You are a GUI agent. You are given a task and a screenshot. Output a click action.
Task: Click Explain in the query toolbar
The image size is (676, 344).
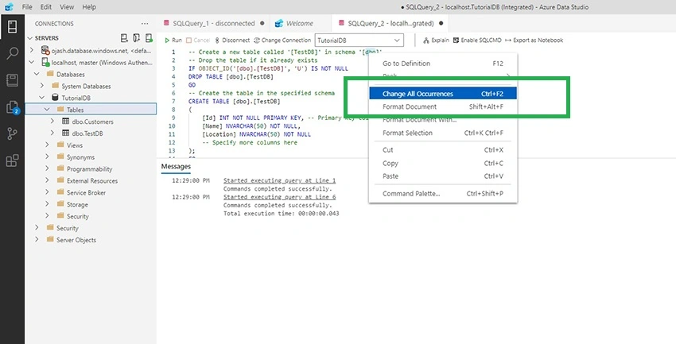coord(436,40)
